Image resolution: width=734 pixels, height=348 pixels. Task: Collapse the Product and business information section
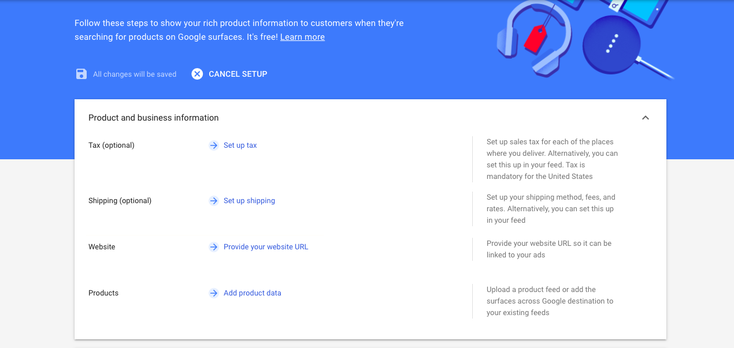tap(646, 118)
